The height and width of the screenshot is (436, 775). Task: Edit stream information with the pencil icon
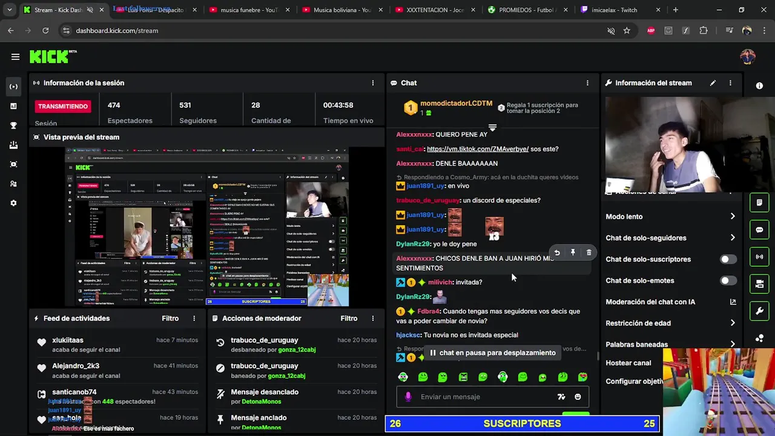pyautogui.click(x=713, y=83)
